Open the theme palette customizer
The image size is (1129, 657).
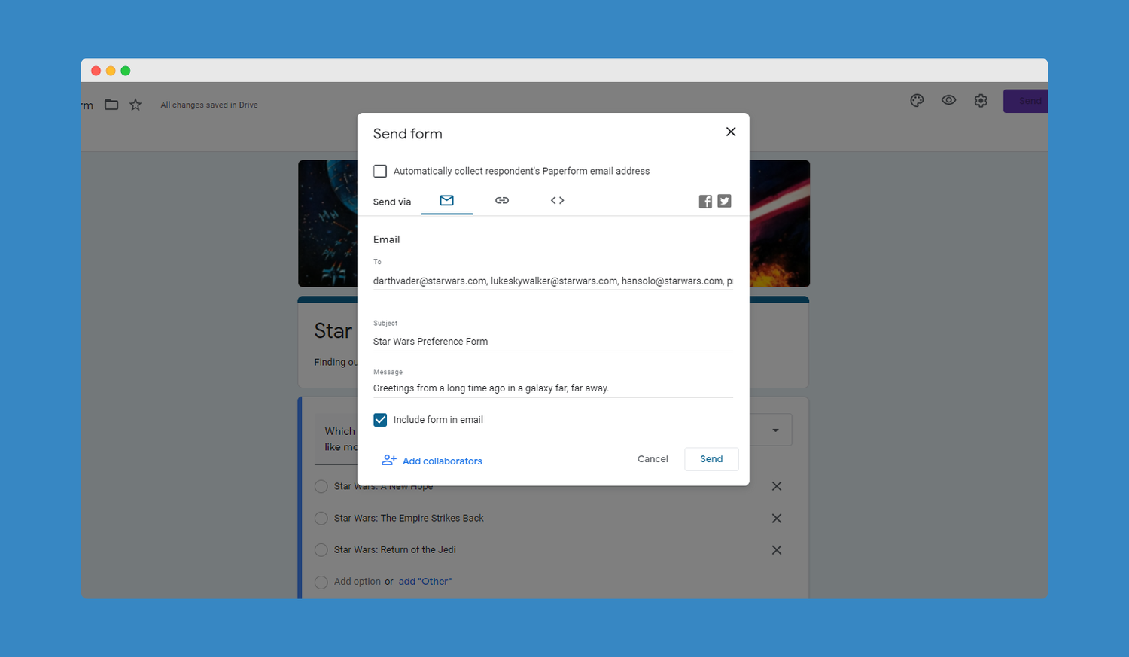[917, 101]
